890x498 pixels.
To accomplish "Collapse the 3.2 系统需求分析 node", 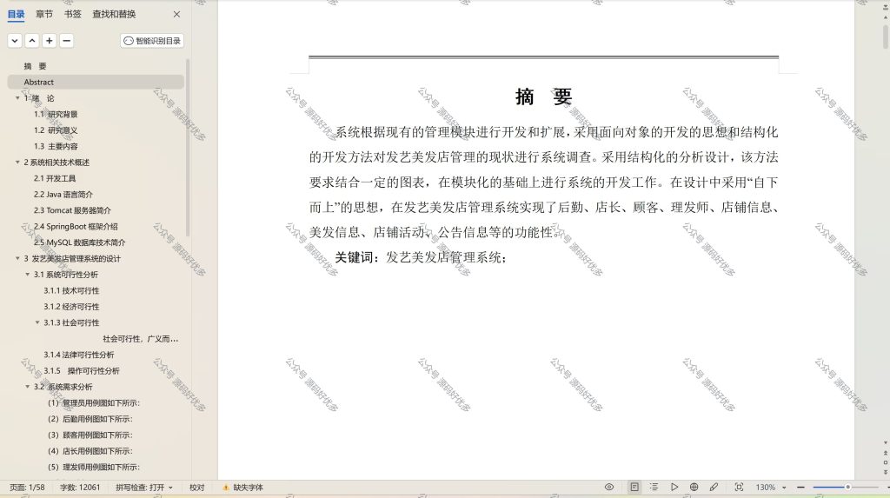I will pos(27,387).
